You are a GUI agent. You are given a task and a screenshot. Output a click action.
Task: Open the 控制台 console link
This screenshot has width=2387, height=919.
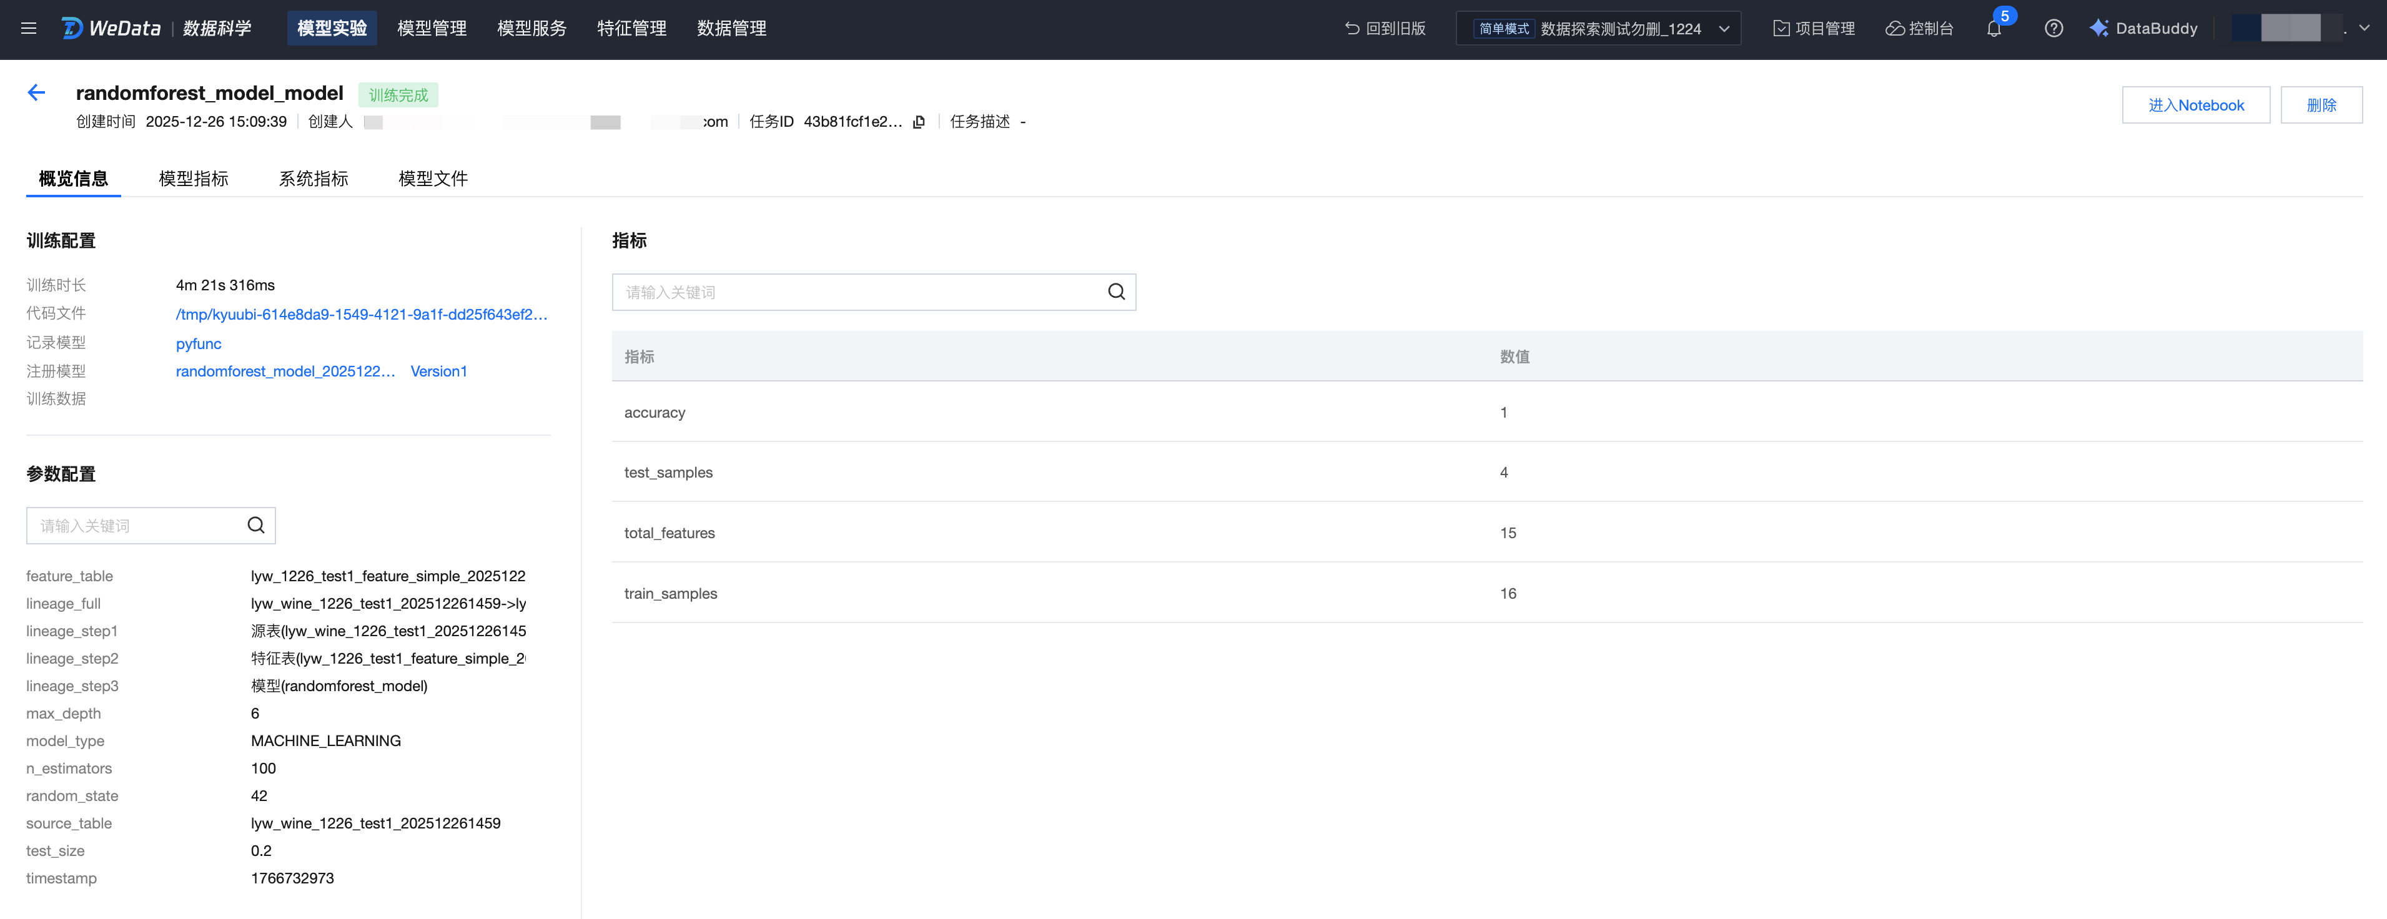tap(1919, 29)
